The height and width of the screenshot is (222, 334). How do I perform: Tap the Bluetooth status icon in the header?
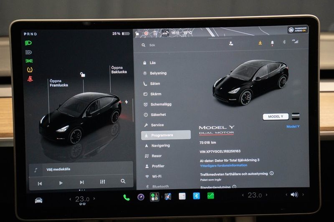(284, 42)
